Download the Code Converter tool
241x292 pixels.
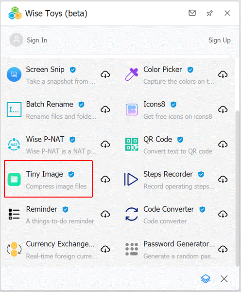pos(223,214)
